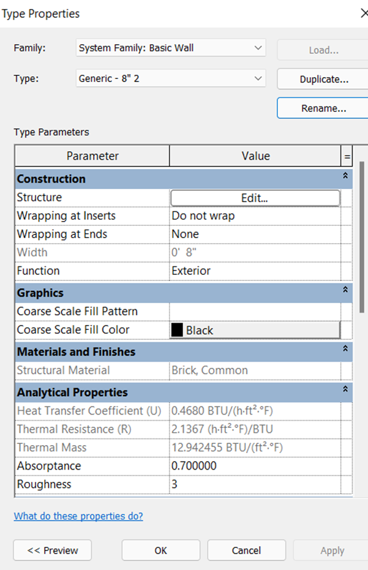The image size is (368, 570).
Task: Click the Edit... button for Structure
Action: [255, 198]
